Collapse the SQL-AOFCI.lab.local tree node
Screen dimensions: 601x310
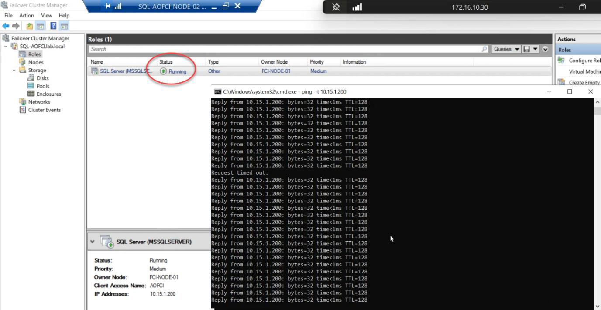point(6,46)
